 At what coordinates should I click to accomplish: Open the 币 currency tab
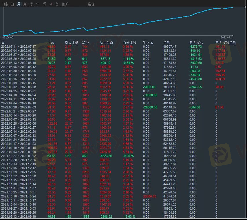[x=44, y=4]
